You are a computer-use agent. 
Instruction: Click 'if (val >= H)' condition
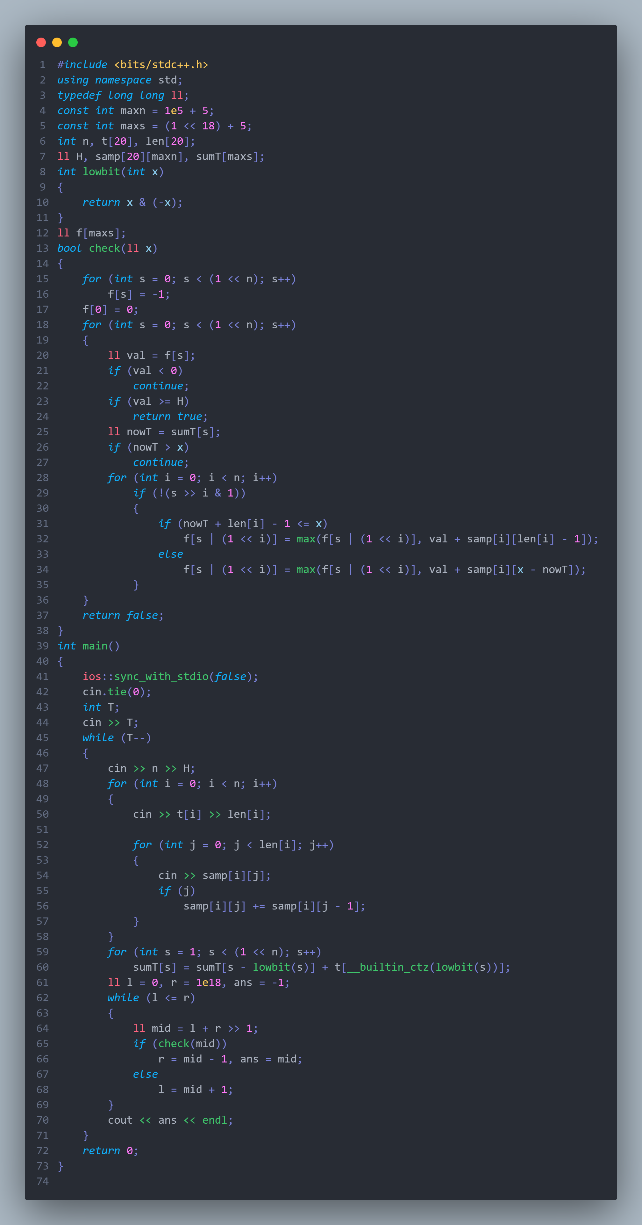(x=148, y=401)
